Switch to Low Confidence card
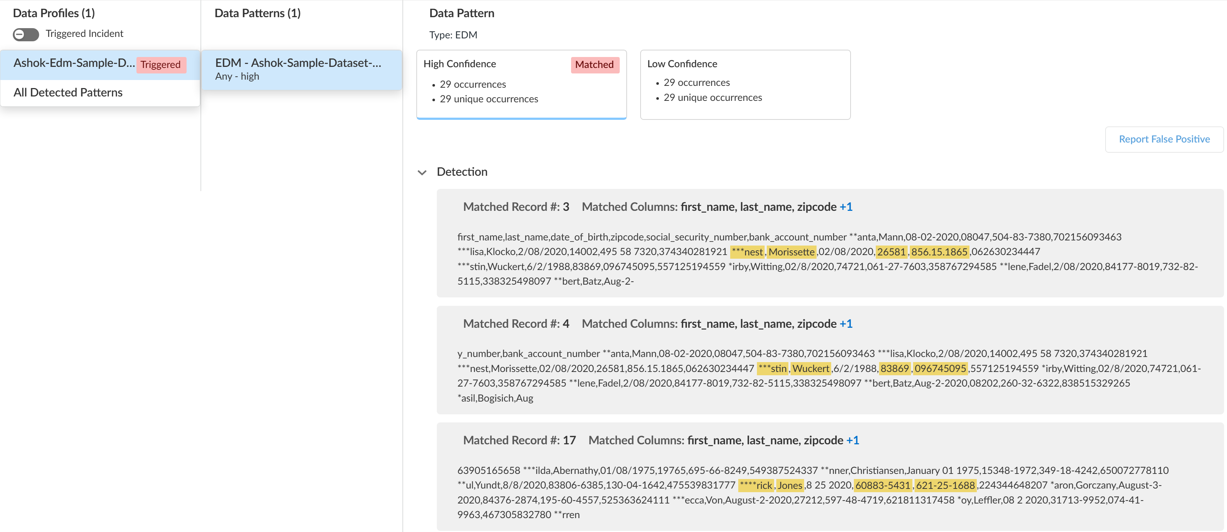This screenshot has height=532, width=1227. 744,84
